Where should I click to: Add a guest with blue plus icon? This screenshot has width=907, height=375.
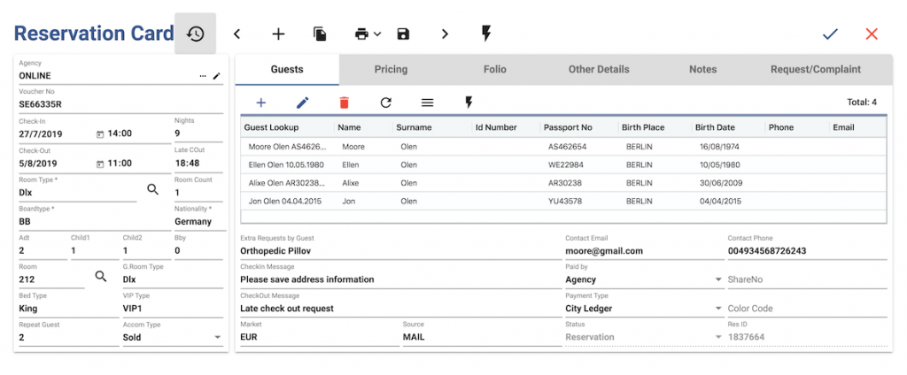coord(261,103)
